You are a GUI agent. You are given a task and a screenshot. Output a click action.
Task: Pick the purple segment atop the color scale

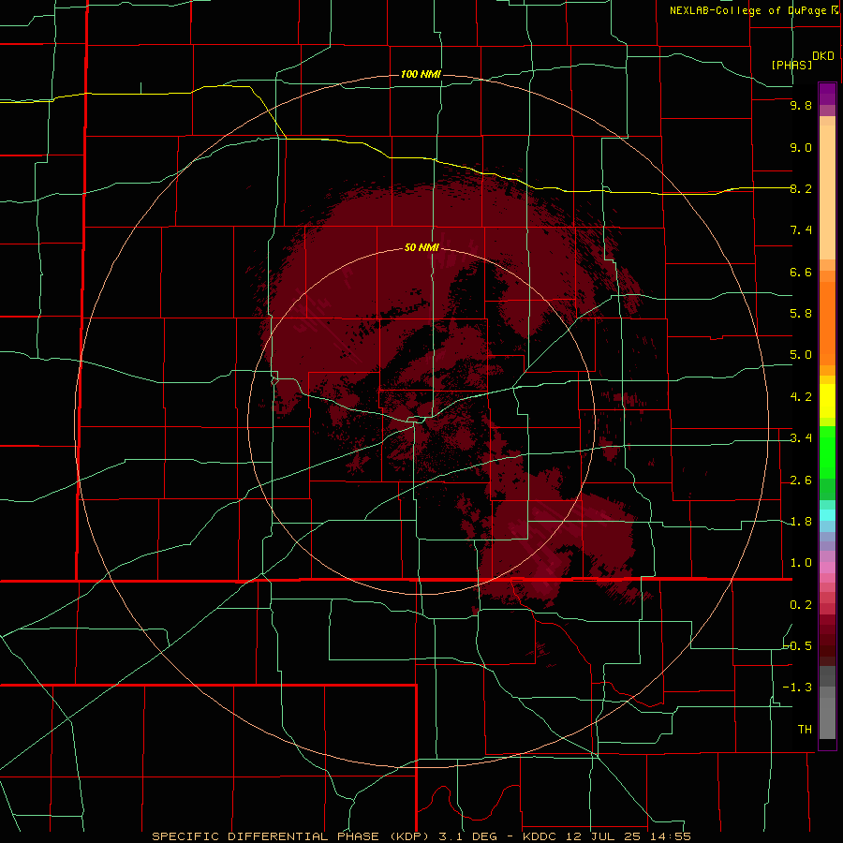pos(827,94)
